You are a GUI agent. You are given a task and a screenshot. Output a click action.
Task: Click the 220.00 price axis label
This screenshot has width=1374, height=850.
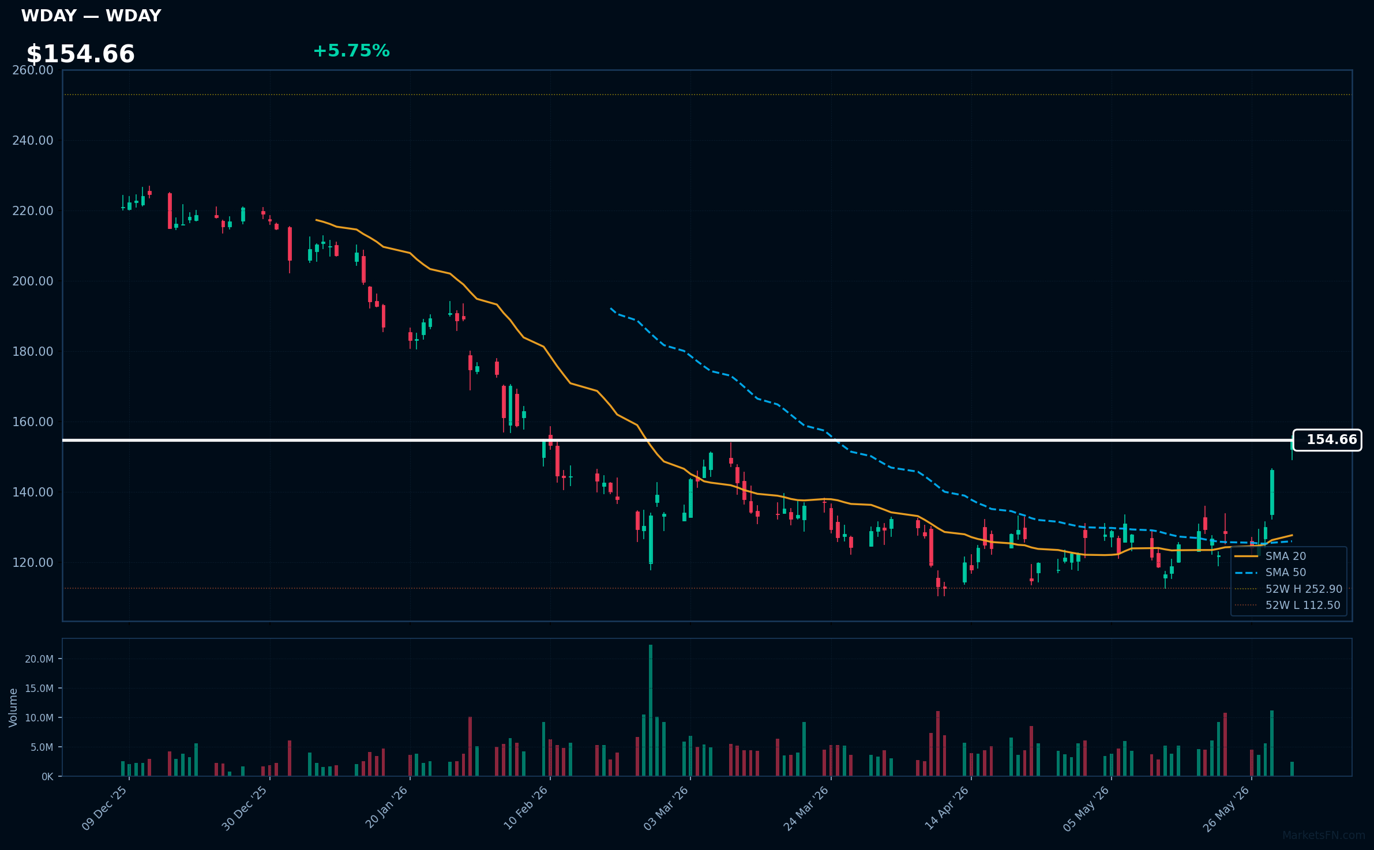pos(33,211)
